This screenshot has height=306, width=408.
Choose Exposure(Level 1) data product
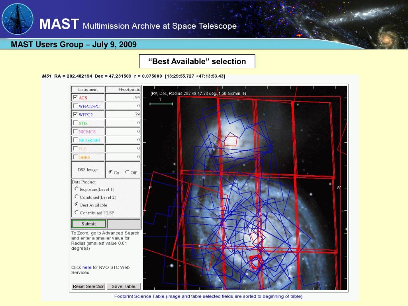point(76,188)
